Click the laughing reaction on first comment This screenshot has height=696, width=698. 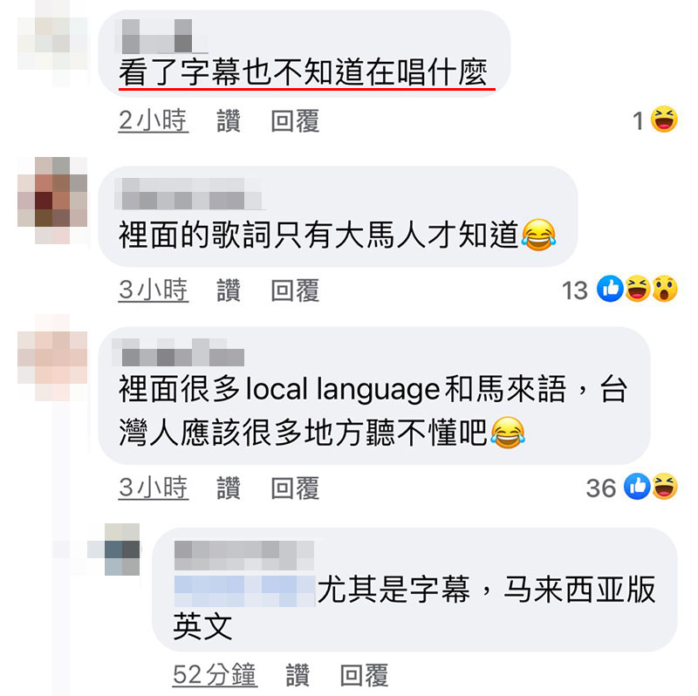pyautogui.click(x=664, y=119)
